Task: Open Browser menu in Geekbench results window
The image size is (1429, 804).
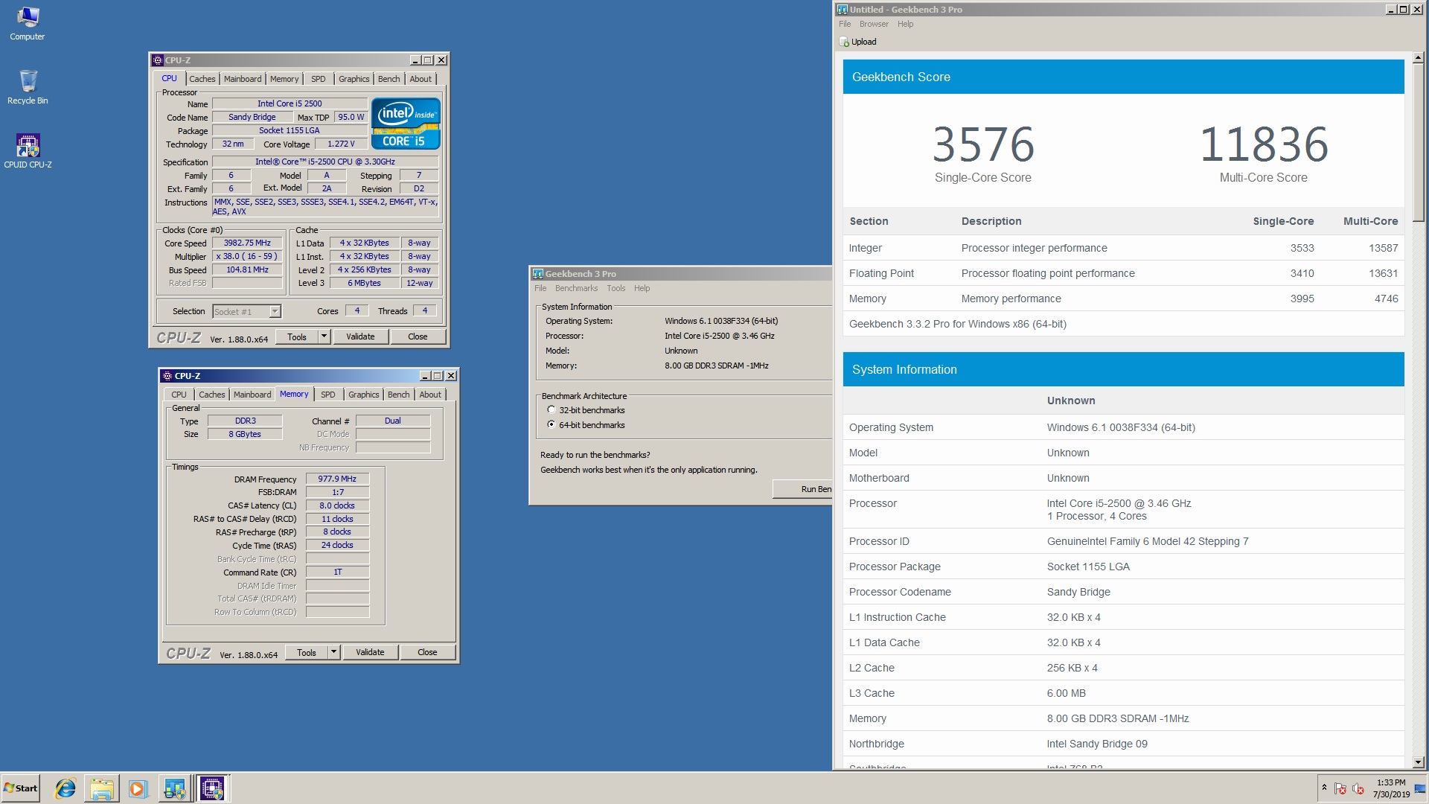Action: (x=874, y=24)
